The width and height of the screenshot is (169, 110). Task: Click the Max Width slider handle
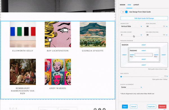click(121, 77)
